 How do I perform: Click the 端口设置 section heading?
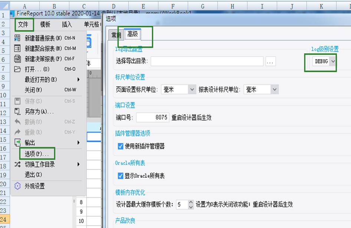click(125, 105)
